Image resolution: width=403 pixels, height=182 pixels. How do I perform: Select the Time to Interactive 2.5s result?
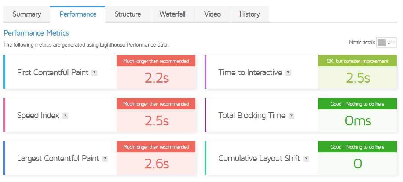pos(358,78)
